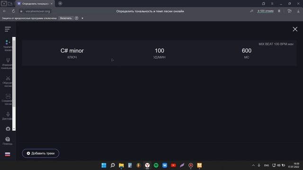
Task: Open the hamburger sidebar menu
Action: coord(8,29)
